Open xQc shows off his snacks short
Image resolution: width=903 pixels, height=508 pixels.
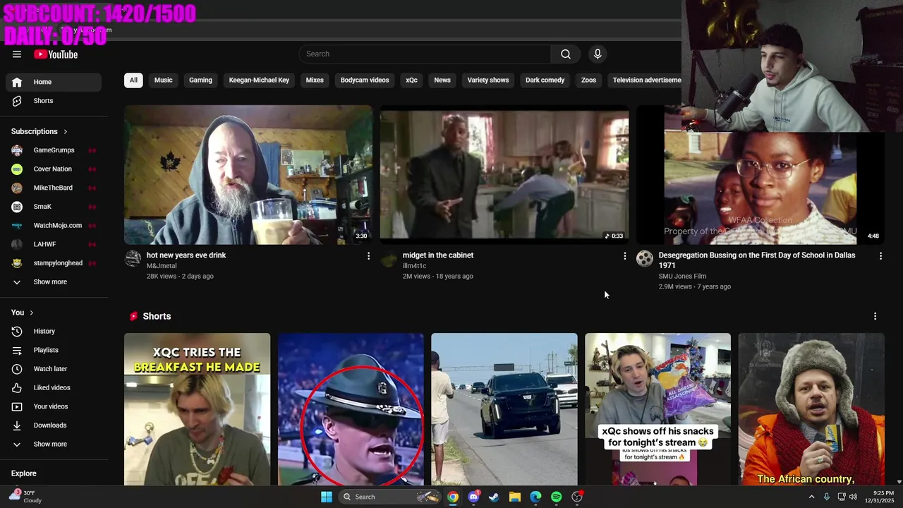(x=657, y=409)
